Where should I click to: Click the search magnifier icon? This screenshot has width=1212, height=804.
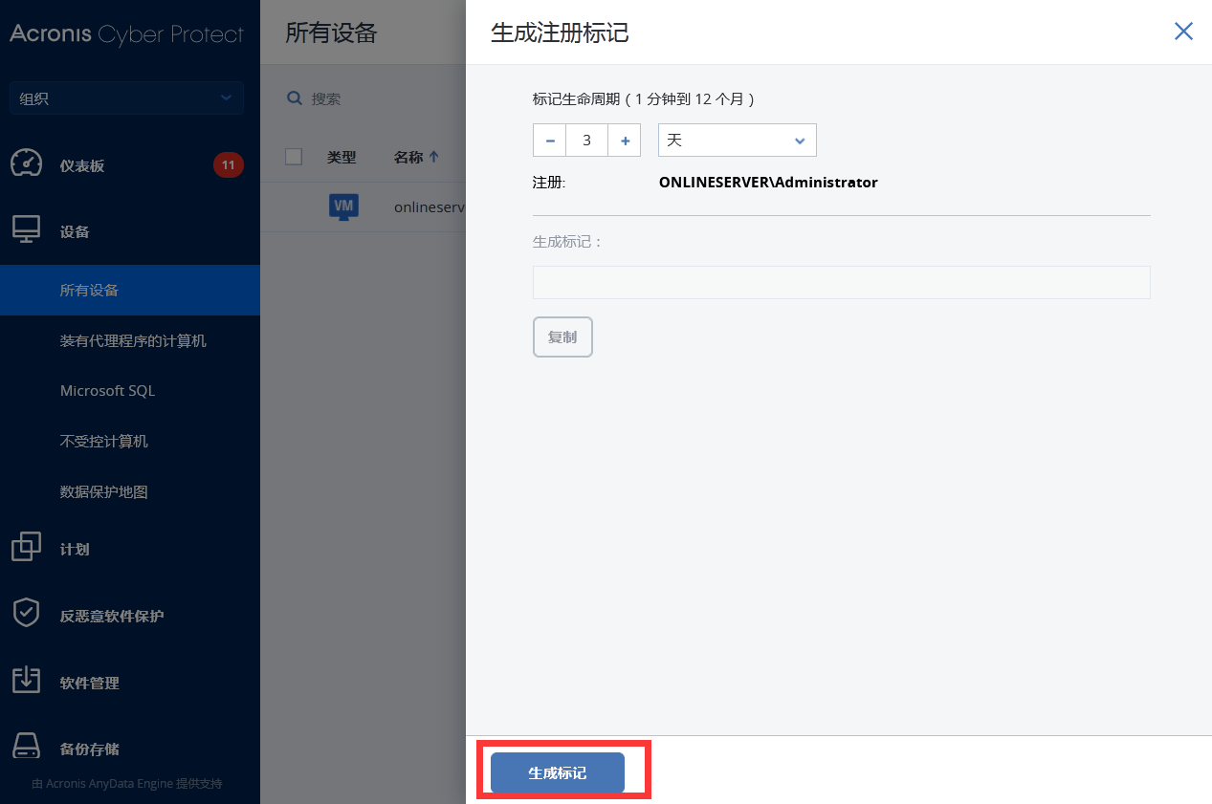pos(296,98)
